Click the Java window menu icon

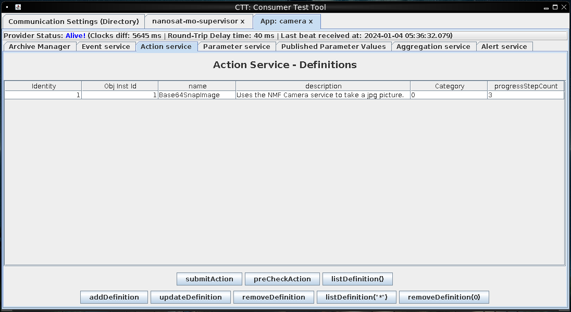point(18,7)
